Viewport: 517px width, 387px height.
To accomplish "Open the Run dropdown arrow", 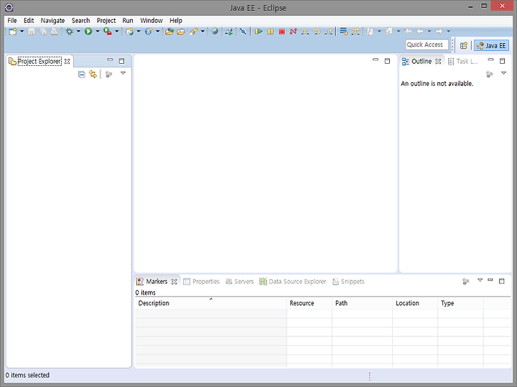I will [x=98, y=32].
